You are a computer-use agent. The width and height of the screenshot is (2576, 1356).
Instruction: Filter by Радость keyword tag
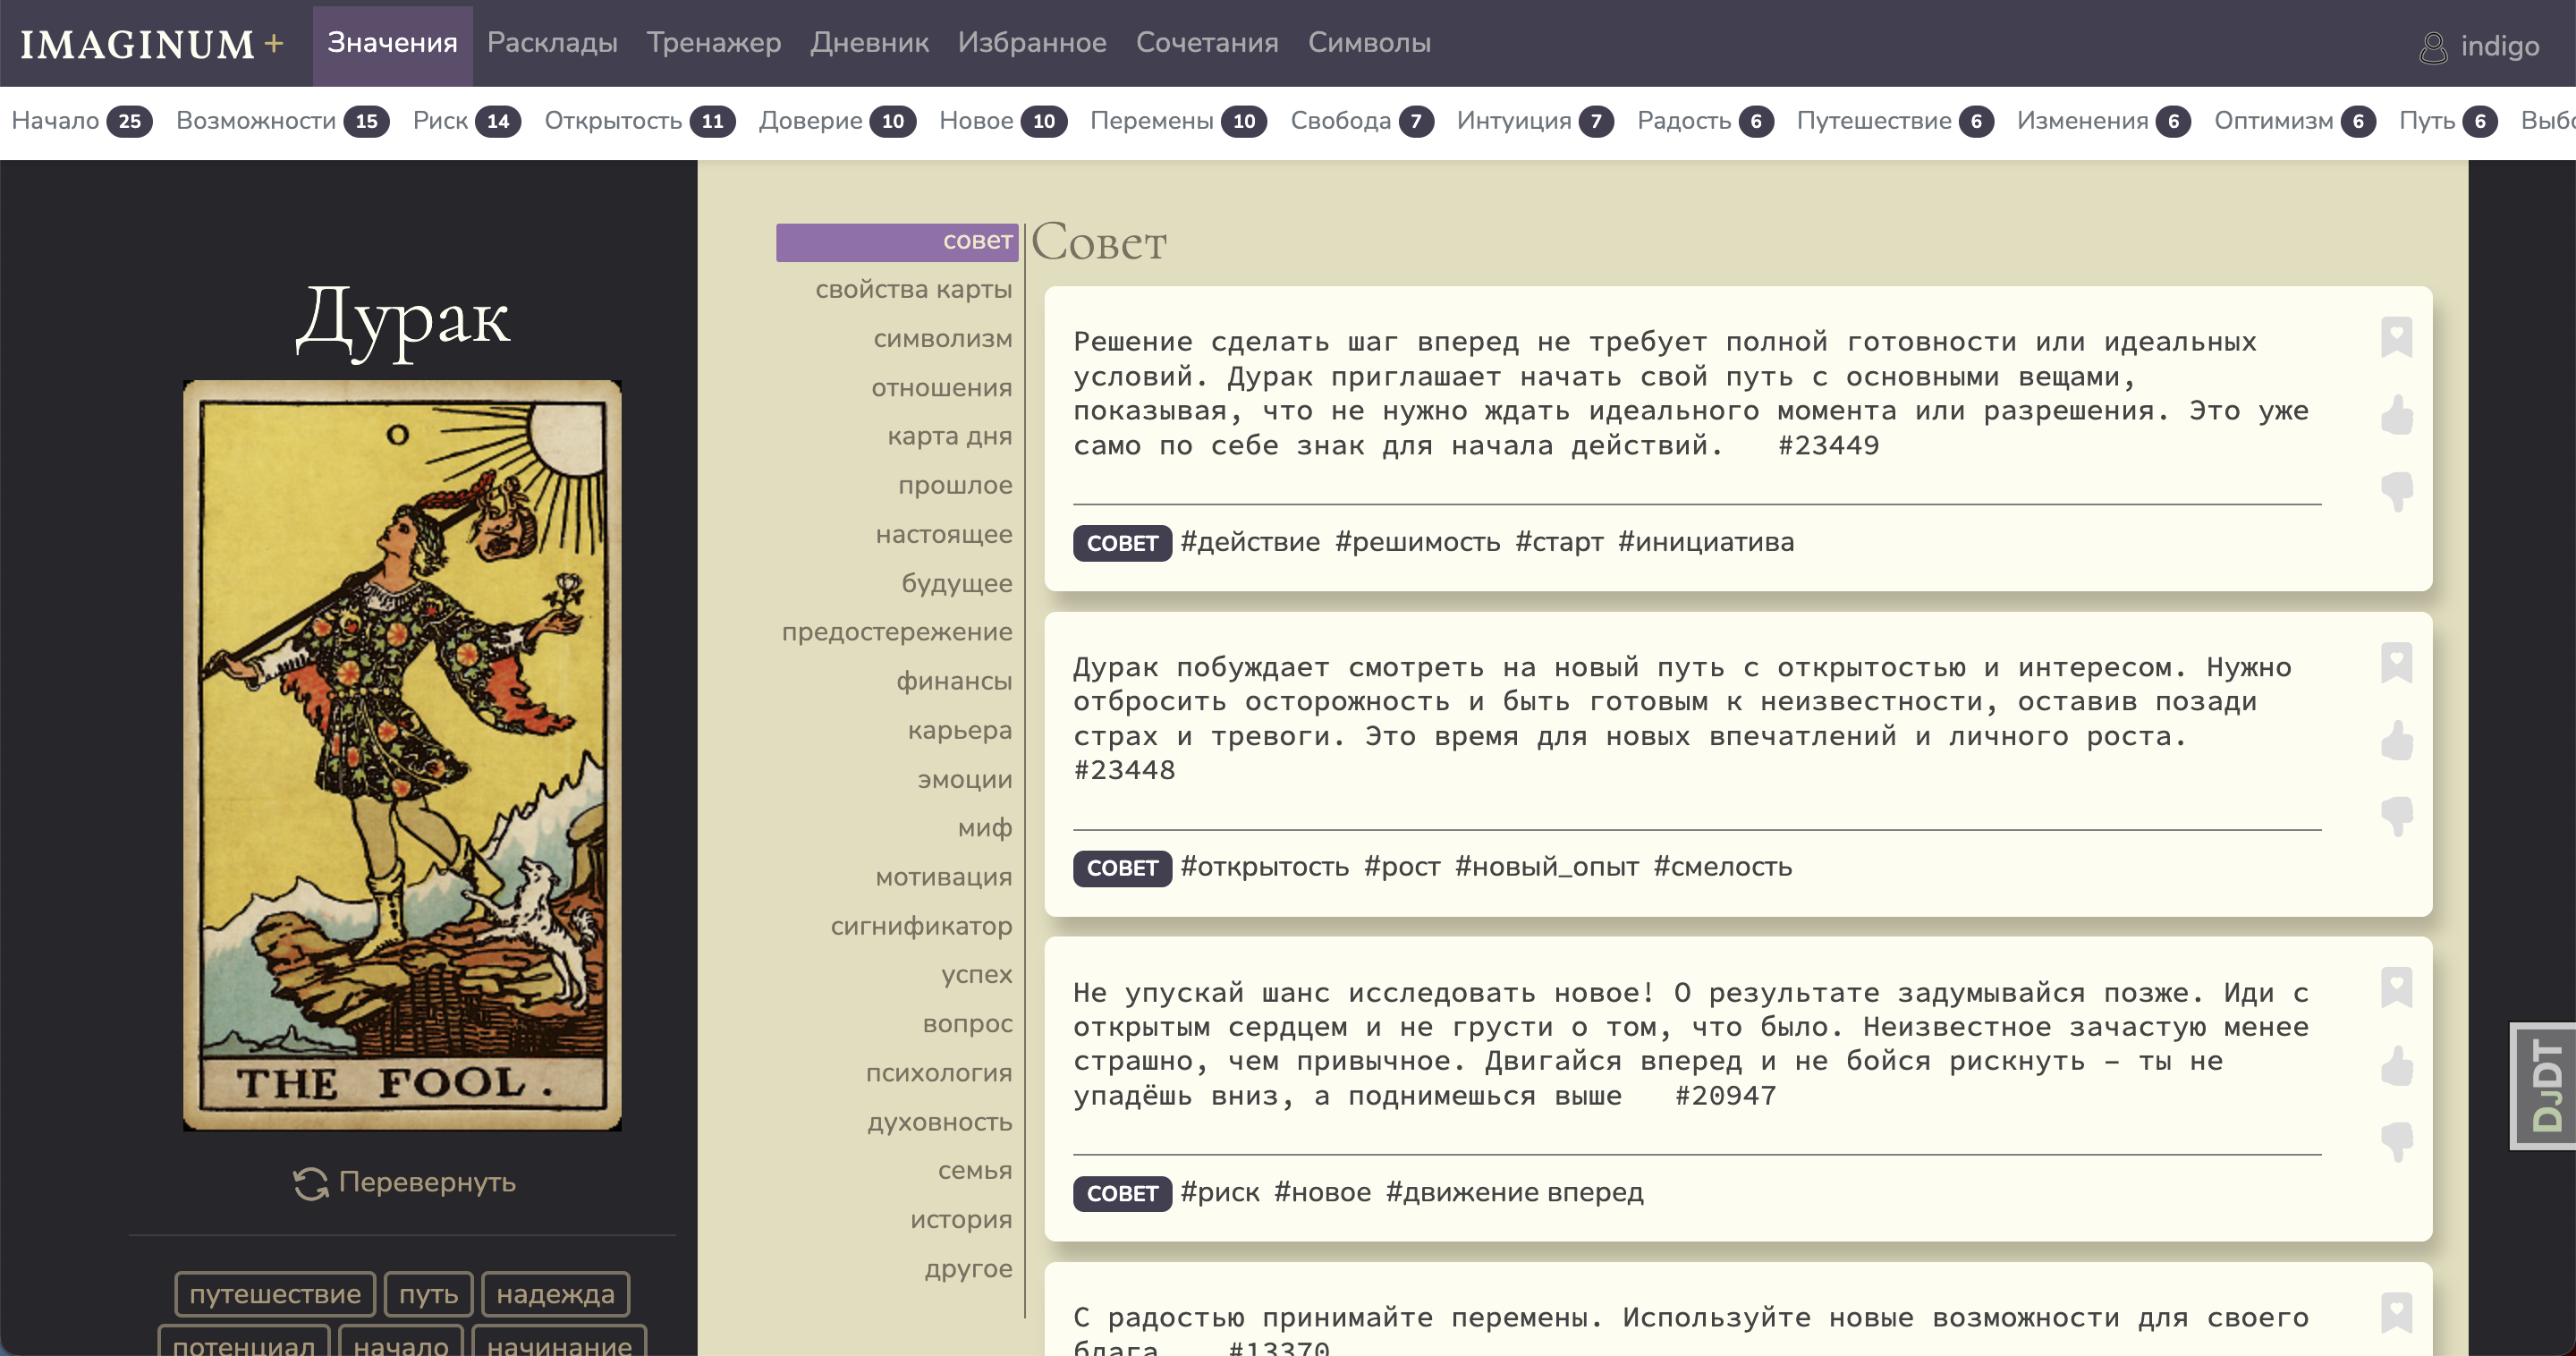click(1705, 121)
